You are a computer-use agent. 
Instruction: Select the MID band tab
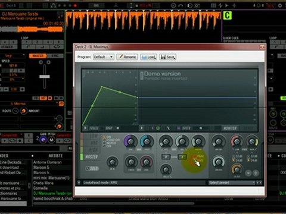pos(91,143)
